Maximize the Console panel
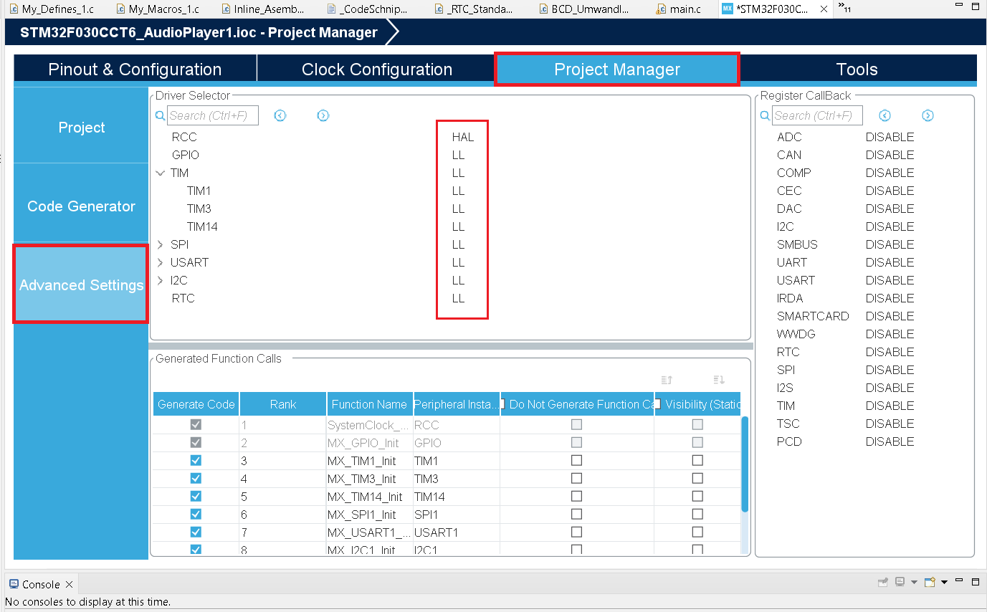The width and height of the screenshot is (987, 612). click(x=976, y=582)
